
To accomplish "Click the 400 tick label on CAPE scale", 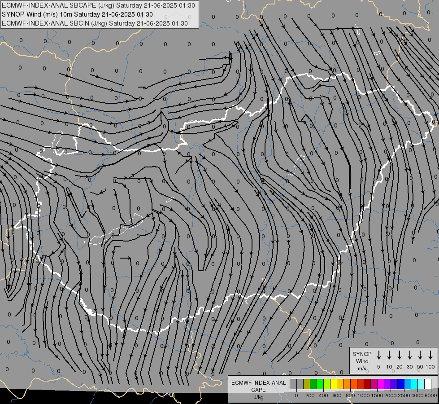I will point(323,395).
